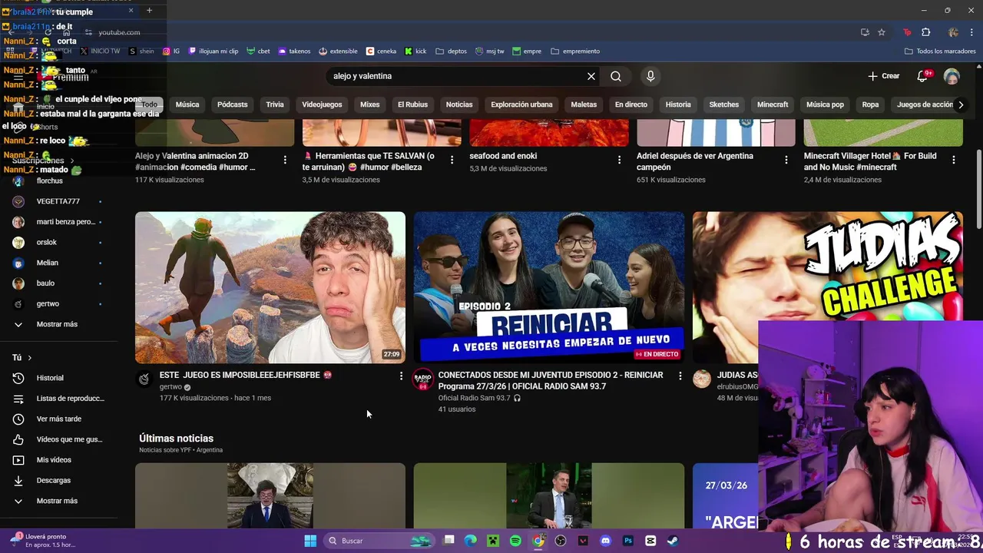Show more filter chips with right arrow
This screenshot has width=983, height=553.
[960, 104]
